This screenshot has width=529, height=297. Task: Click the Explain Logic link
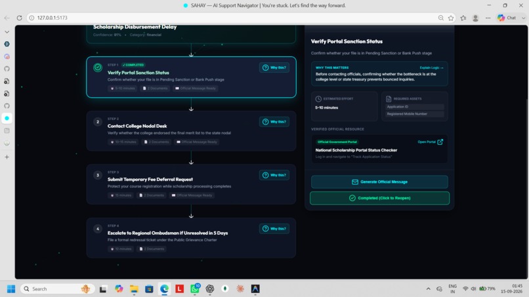[431, 68]
